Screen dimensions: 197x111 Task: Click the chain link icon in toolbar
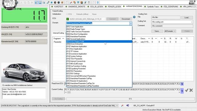(48, 2)
